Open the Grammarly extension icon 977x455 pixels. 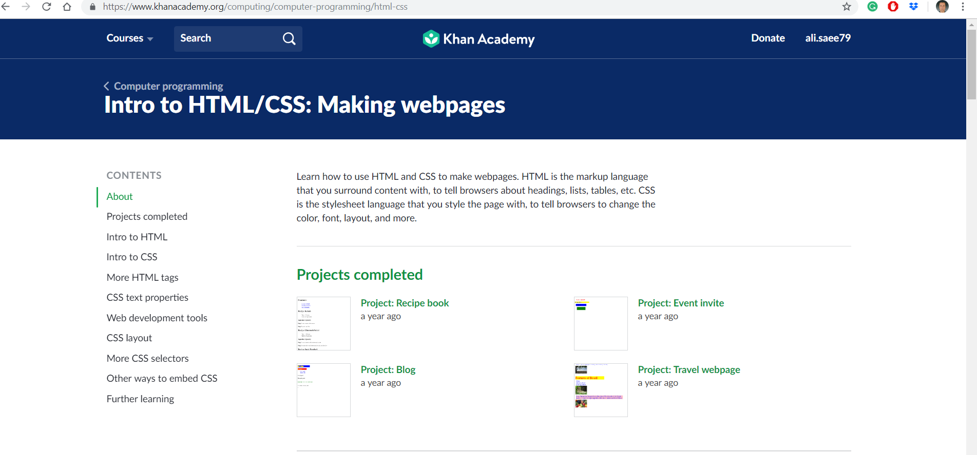pyautogui.click(x=872, y=7)
